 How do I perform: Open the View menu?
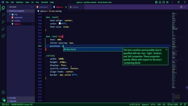[x=27, y=2]
